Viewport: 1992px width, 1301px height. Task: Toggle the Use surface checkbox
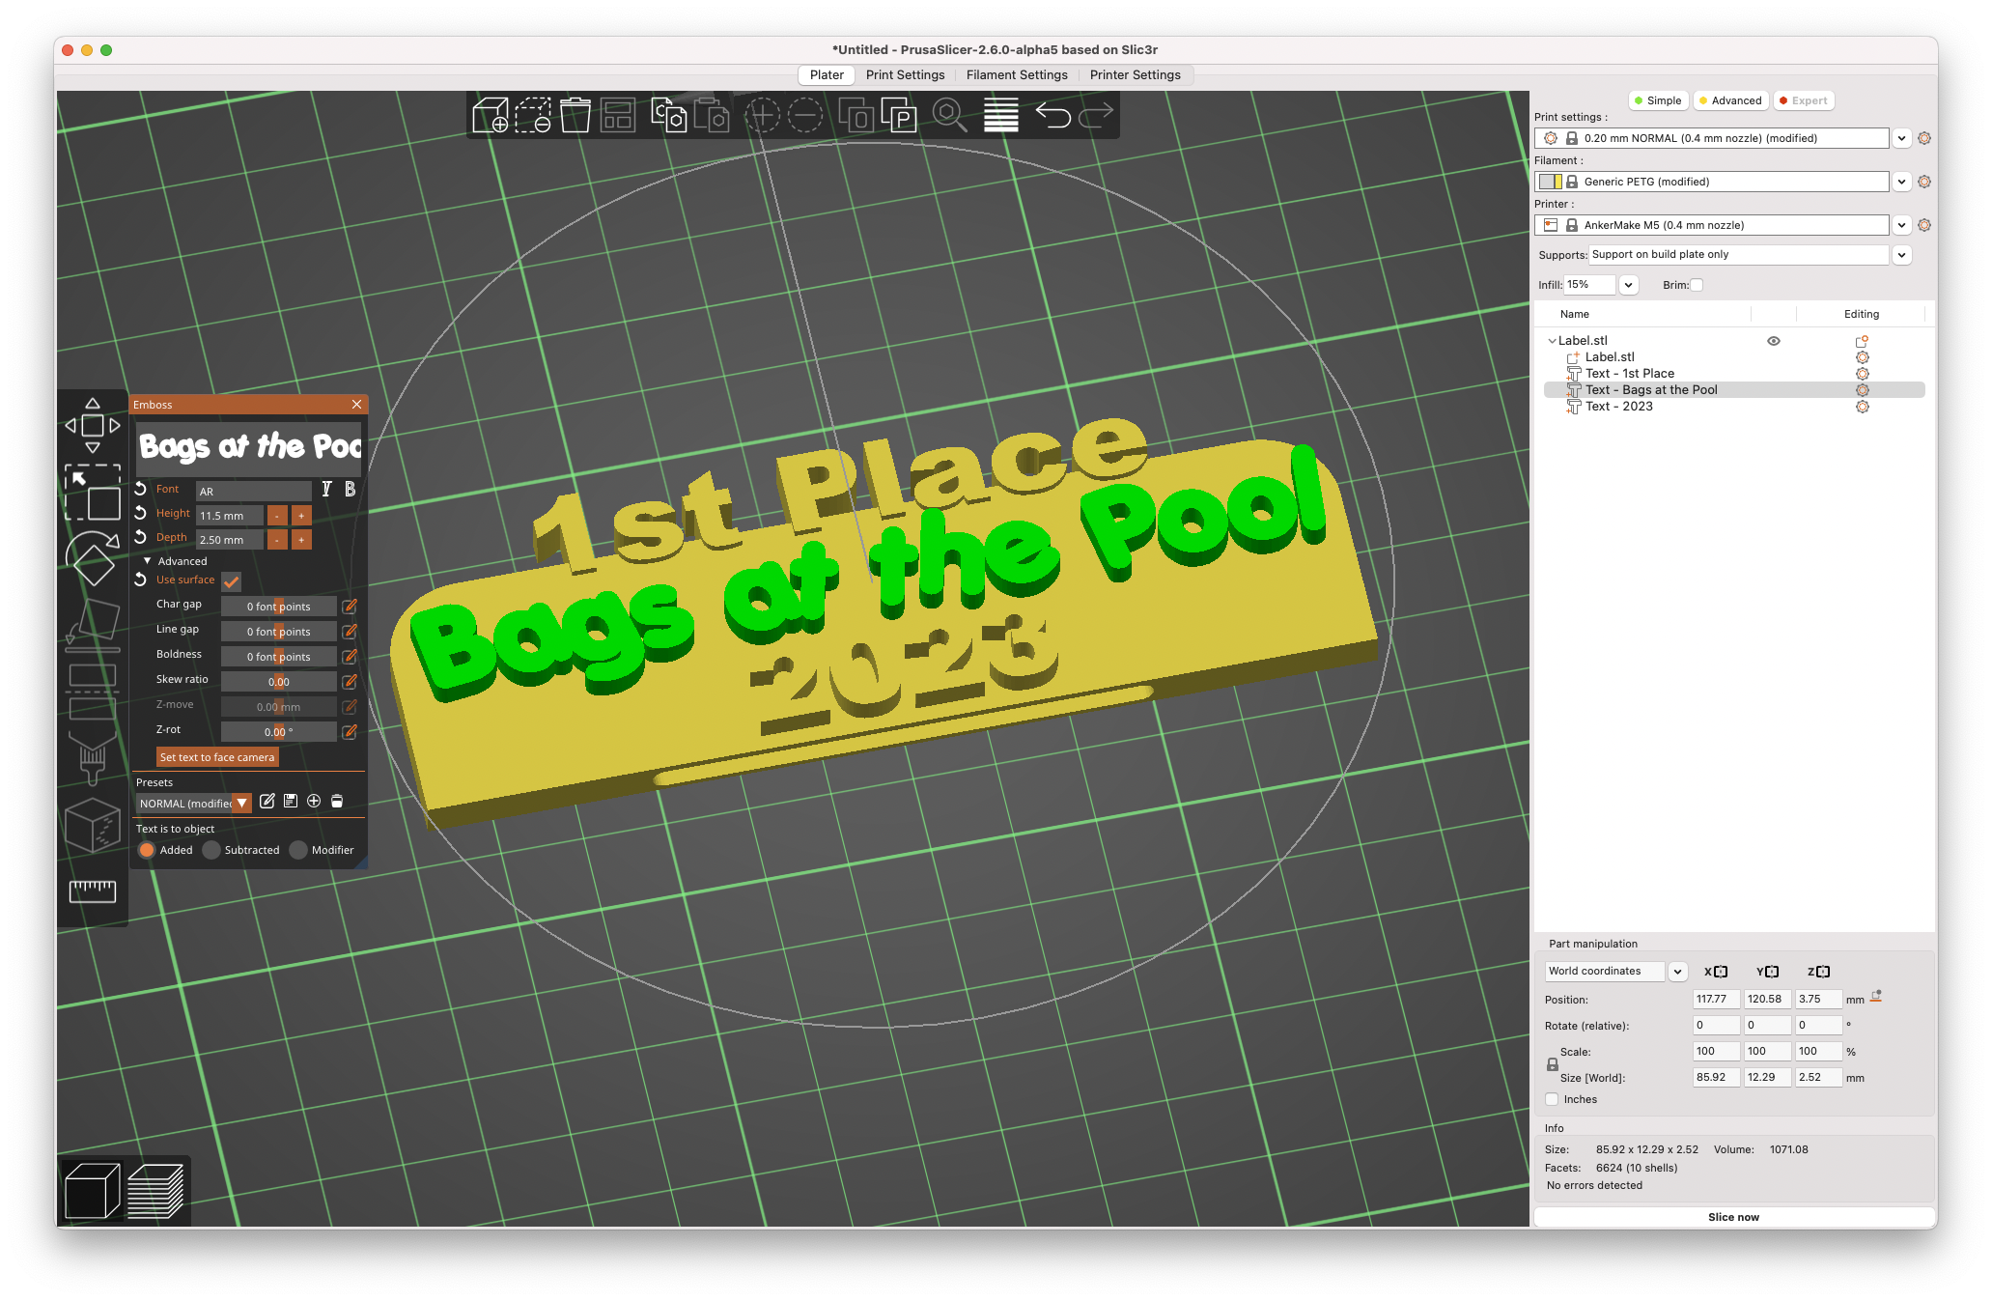(x=232, y=581)
